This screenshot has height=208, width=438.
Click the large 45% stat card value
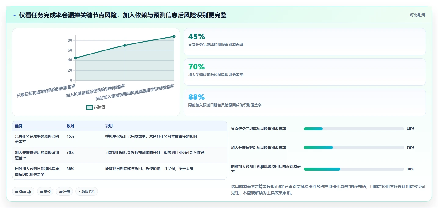[196, 37]
